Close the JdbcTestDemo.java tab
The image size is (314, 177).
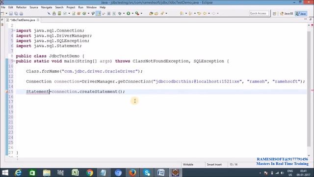pos(38,20)
